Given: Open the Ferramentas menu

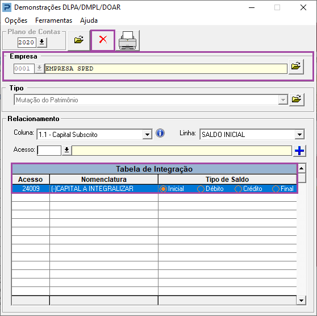Looking at the screenshot, I should [53, 20].
